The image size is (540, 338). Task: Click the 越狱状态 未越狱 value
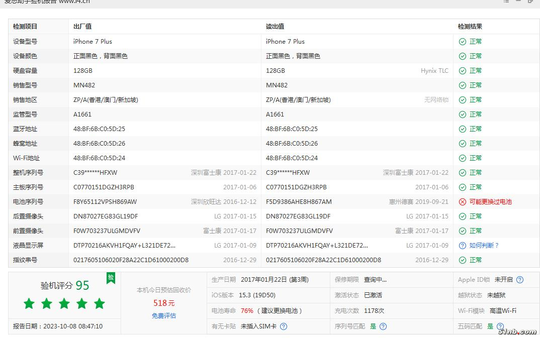coord(496,295)
